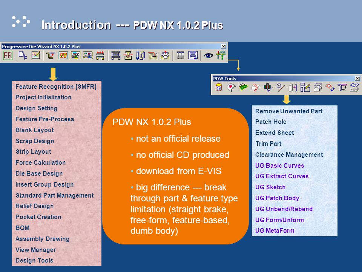Click 'Project Initialization' list text

[43, 97]
